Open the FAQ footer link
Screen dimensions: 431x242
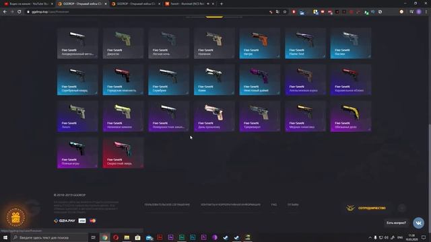(x=274, y=204)
